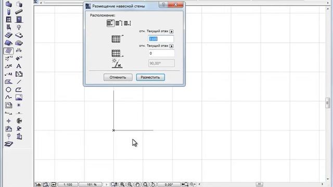
Task: Select the Window tool in toolbox
Action: 8,20
